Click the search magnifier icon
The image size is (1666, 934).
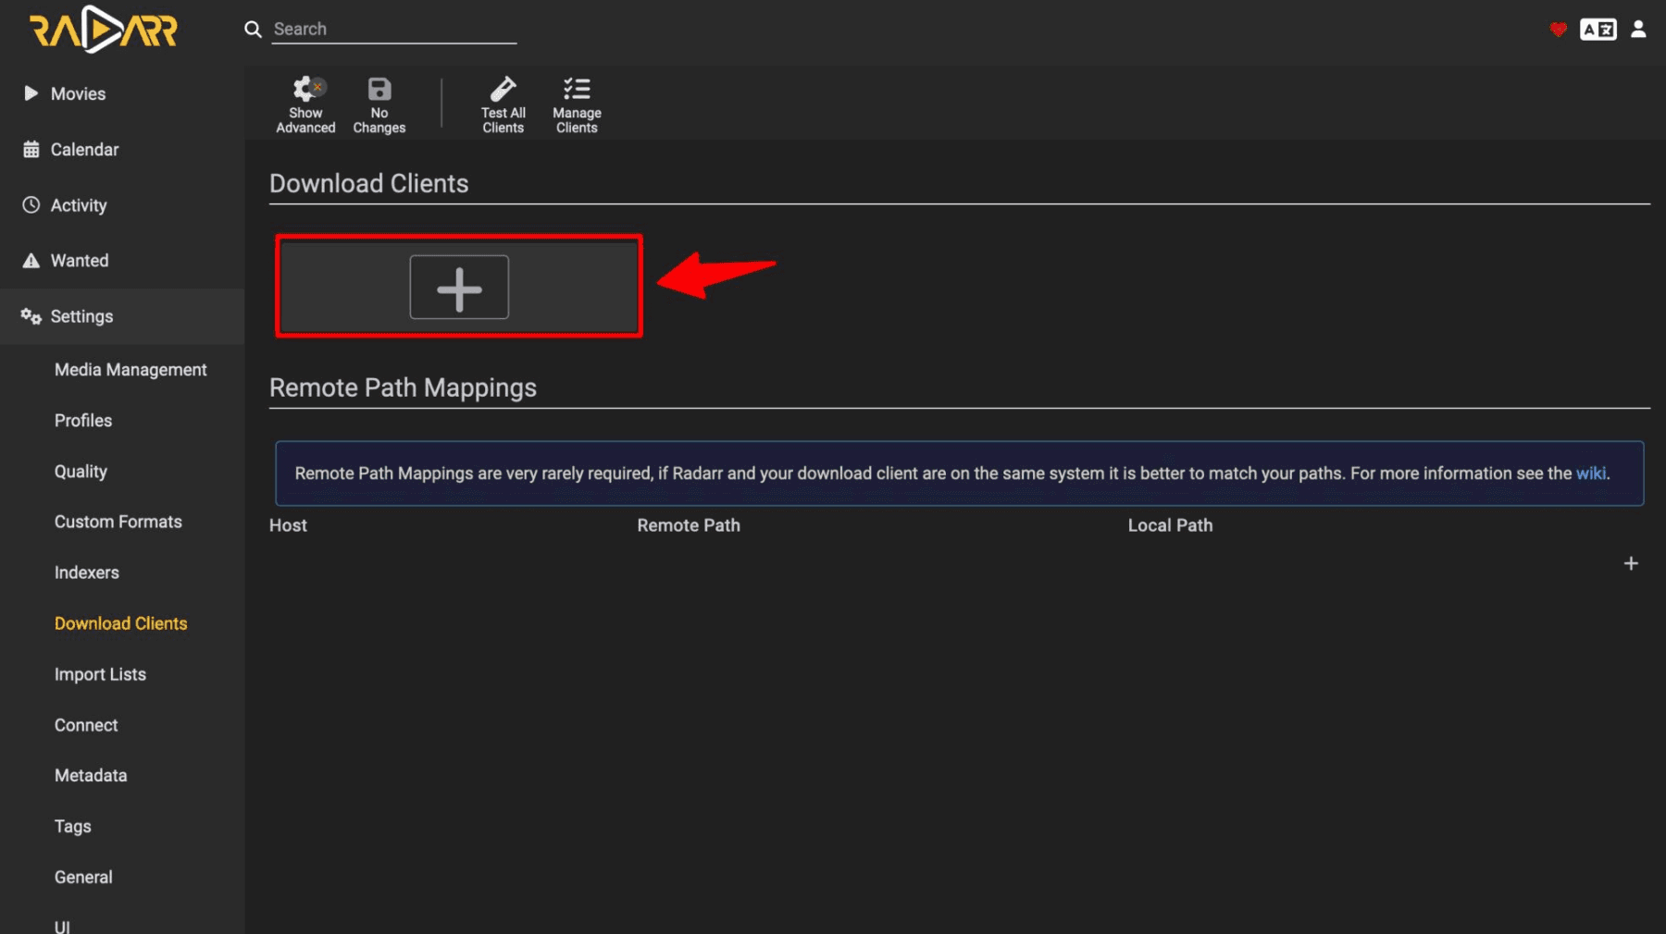click(252, 29)
